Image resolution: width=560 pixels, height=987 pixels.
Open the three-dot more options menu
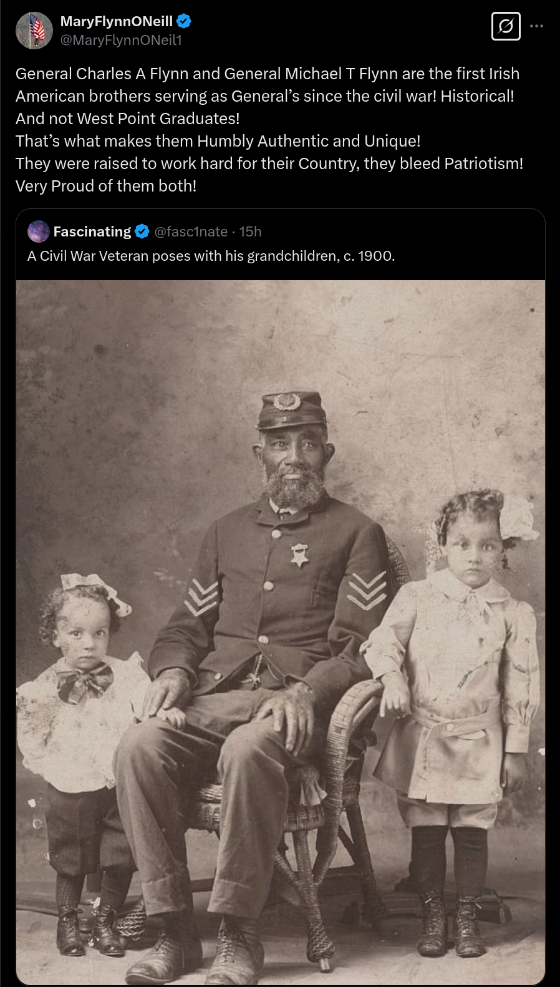[x=536, y=26]
